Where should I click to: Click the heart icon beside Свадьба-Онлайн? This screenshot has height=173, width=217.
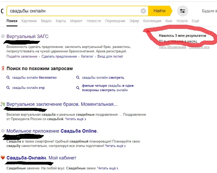tap(3, 158)
